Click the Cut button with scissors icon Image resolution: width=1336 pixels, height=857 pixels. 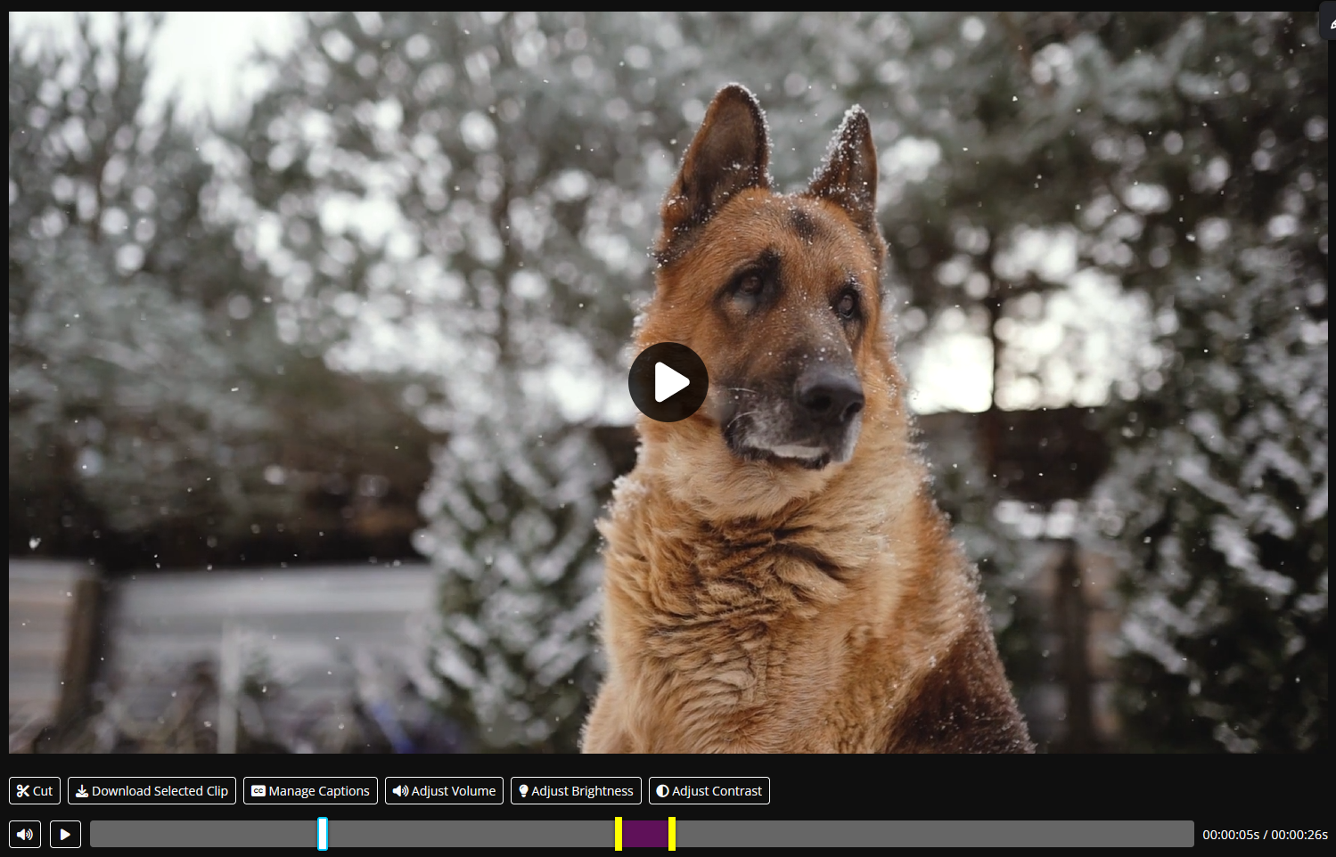pos(35,791)
